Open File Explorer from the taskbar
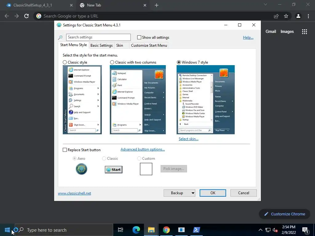The image size is (315, 236). [151, 230]
